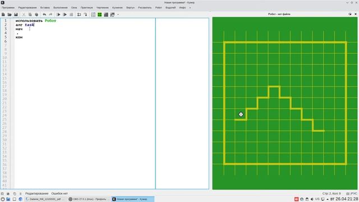Undo the last edit

coord(44,15)
